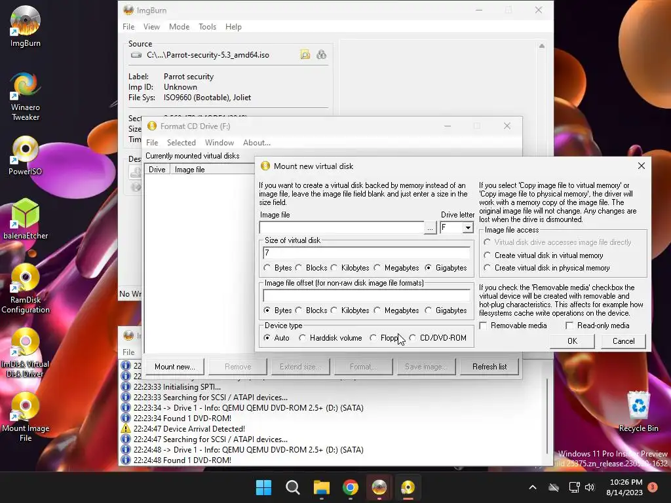The image size is (671, 503).
Task: Click Cancel in Mount new virtual disk
Action: pos(623,341)
